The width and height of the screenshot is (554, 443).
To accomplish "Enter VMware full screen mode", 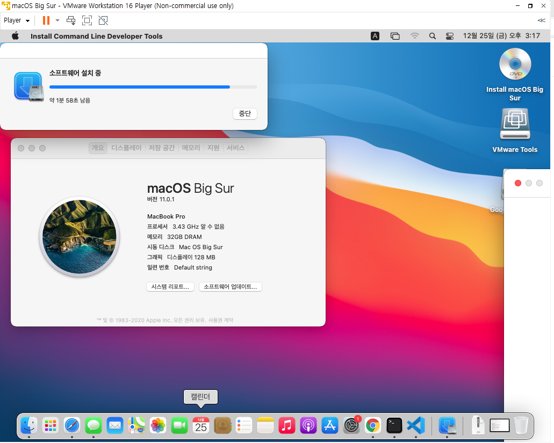I will pyautogui.click(x=87, y=20).
